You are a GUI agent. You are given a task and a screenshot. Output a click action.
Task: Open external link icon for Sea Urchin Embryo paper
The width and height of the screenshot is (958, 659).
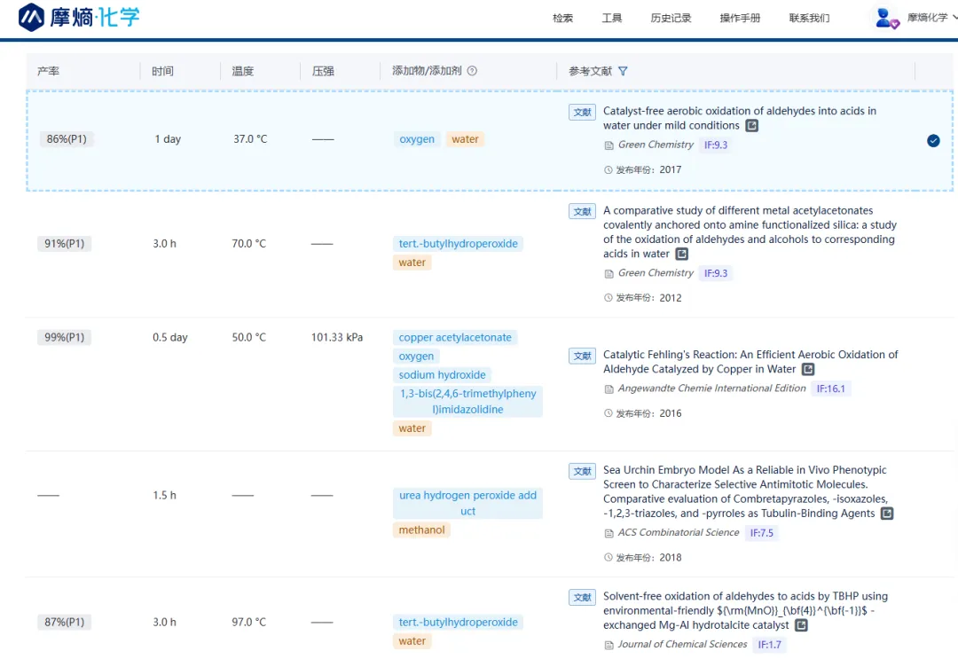[886, 514]
